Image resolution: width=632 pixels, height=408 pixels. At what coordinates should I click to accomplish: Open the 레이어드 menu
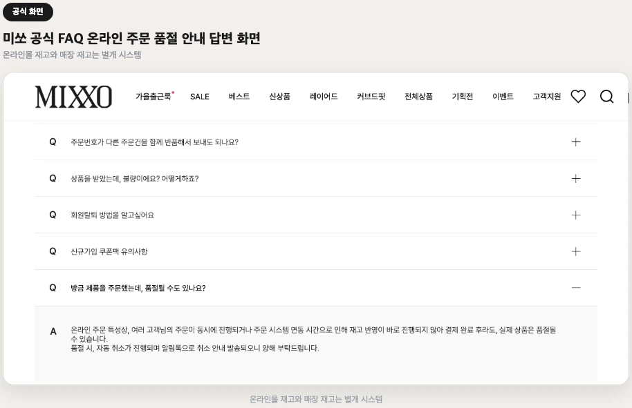[x=323, y=96]
